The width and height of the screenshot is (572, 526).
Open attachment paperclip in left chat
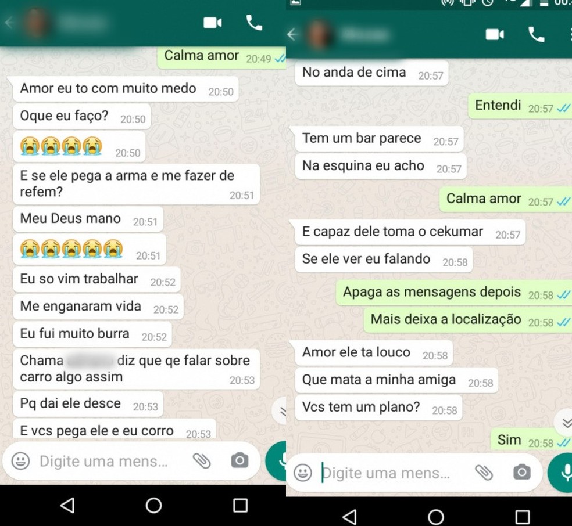click(x=202, y=461)
